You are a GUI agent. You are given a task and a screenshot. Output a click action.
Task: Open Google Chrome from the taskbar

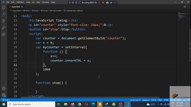pyautogui.click(x=79, y=104)
